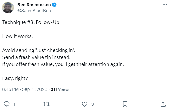The image size is (172, 111).
Task: Click the "Send a fresh value tip instead." line
Action: coord(36,57)
